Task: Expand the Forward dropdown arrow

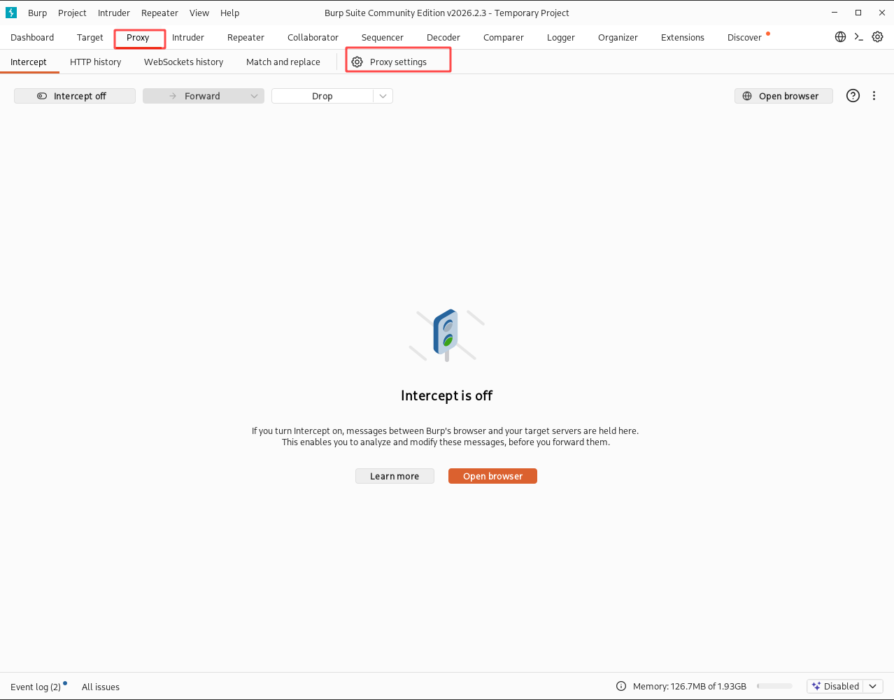Action: (254, 96)
